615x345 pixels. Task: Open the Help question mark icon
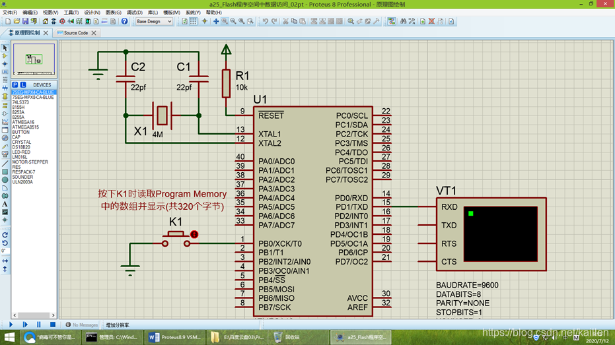coord(124,21)
